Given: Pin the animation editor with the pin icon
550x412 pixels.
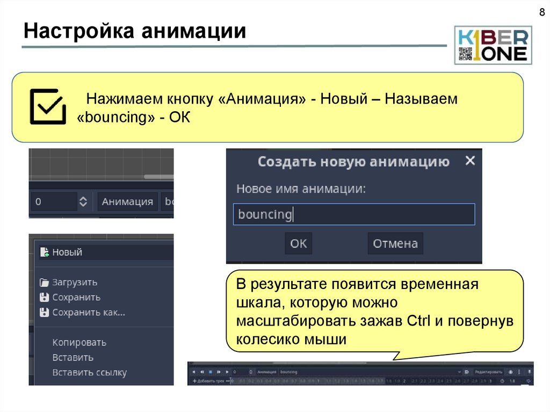Looking at the screenshot, I should 529,372.
